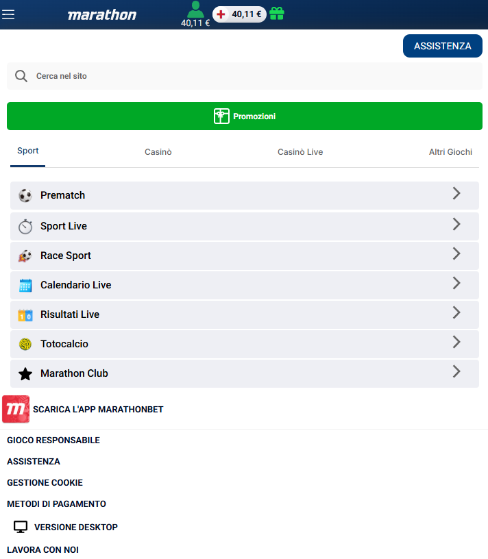Image resolution: width=488 pixels, height=559 pixels.
Task: Click the marathon logo
Action: click(x=102, y=15)
